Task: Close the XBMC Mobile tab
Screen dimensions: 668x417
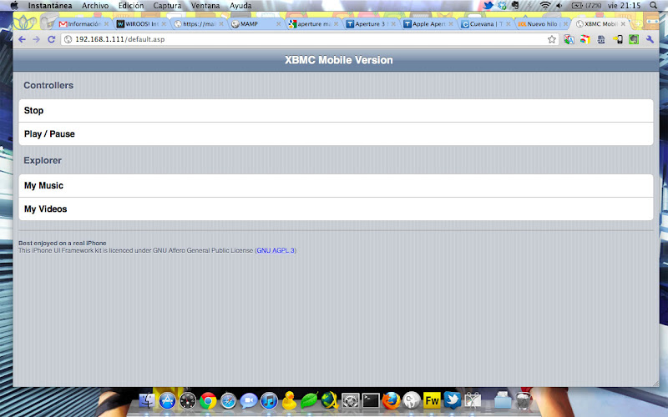Action: pyautogui.click(x=623, y=24)
